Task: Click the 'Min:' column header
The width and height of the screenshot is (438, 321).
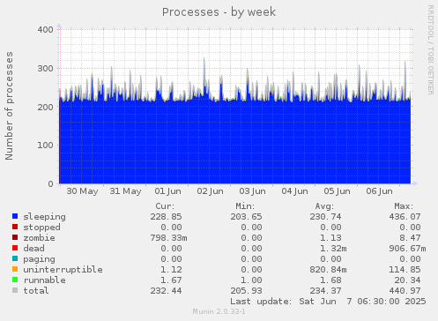Action: click(245, 206)
